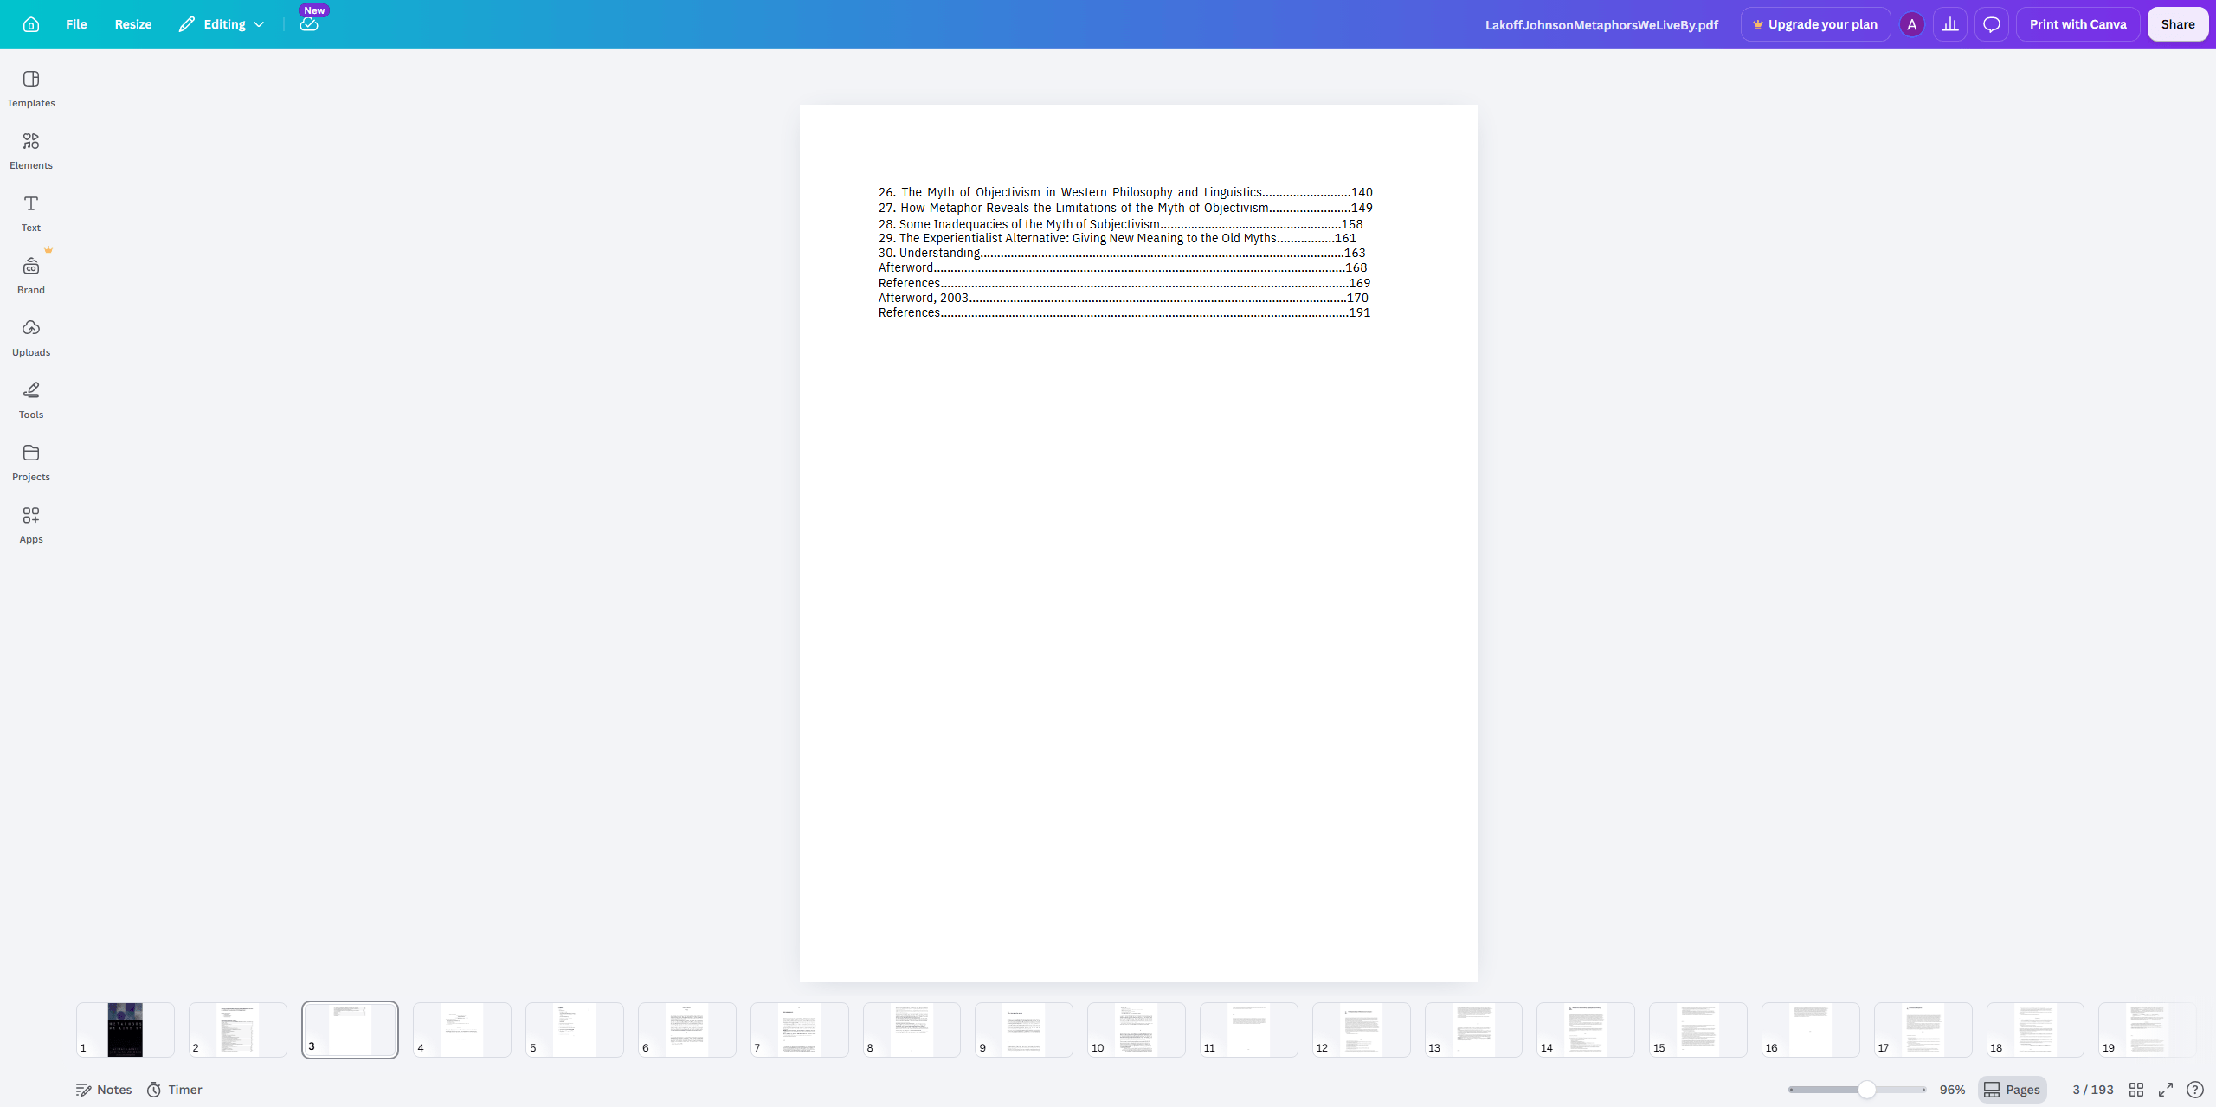This screenshot has width=2216, height=1107.
Task: Click line '28. Some Inadequacies of the Myth of Subjectivism'
Action: pos(1120,224)
